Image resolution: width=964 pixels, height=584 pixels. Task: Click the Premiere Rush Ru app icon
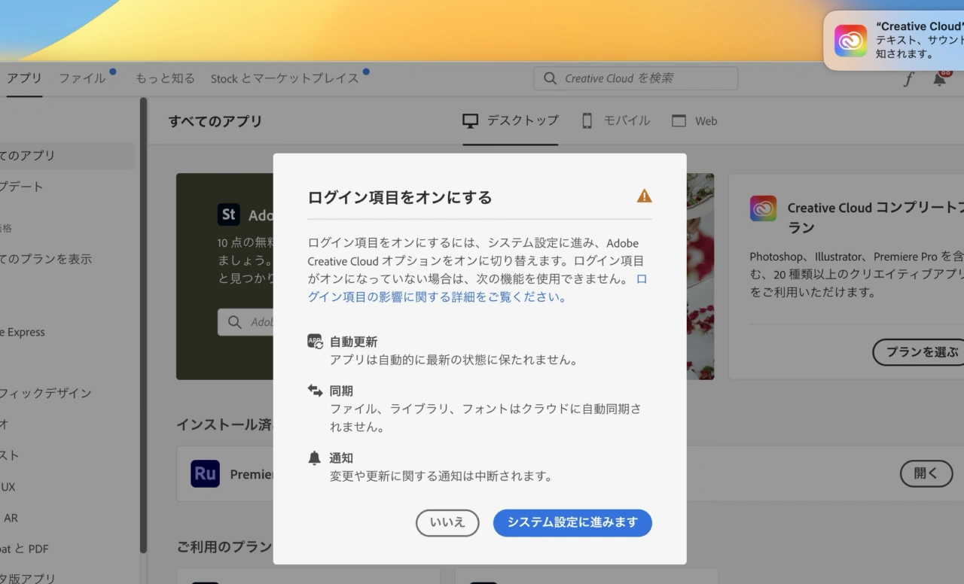click(205, 474)
